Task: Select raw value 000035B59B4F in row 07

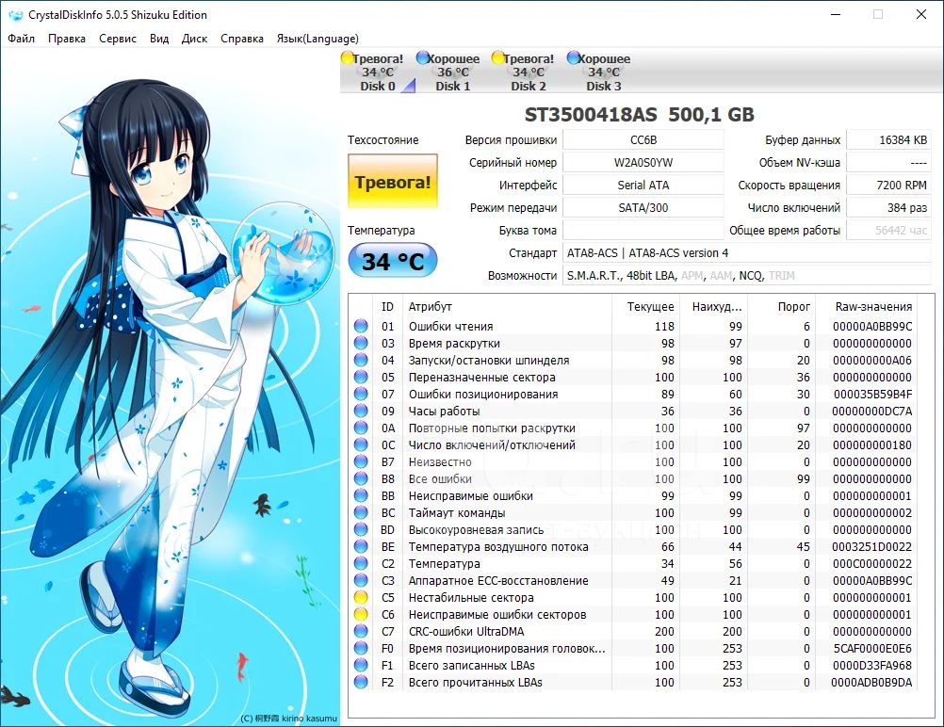Action: (x=872, y=394)
